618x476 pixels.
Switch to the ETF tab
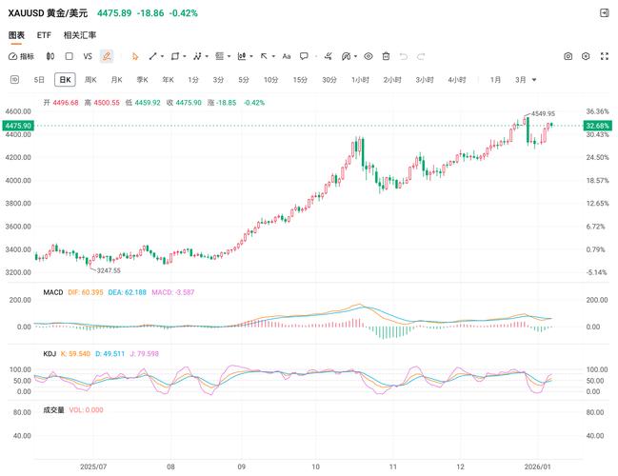(44, 35)
